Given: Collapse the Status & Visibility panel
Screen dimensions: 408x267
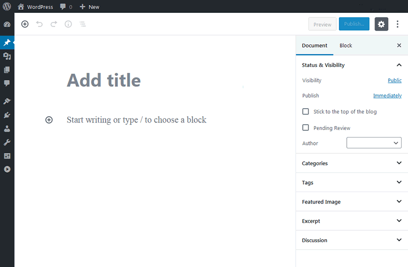Looking at the screenshot, I should 399,65.
